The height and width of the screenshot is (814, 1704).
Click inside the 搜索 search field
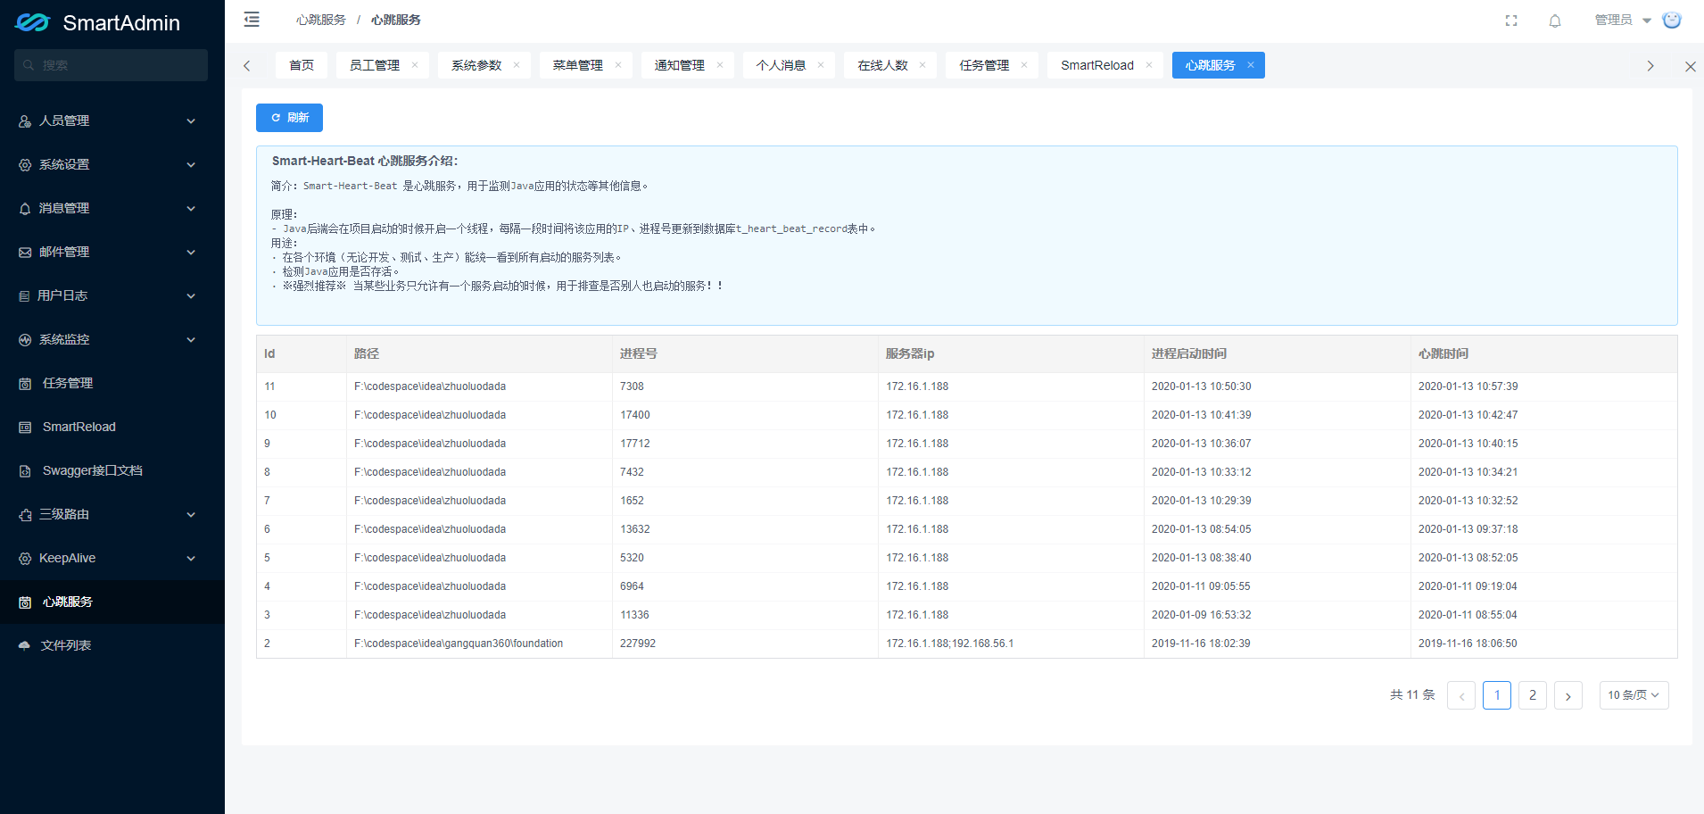(111, 64)
